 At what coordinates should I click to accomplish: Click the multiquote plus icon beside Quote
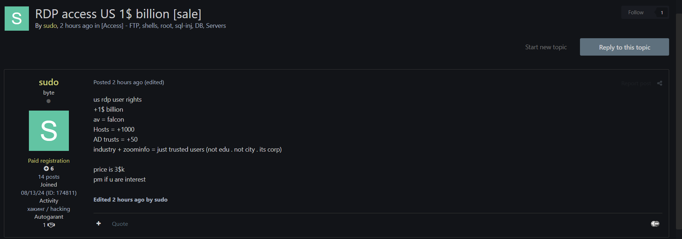98,223
